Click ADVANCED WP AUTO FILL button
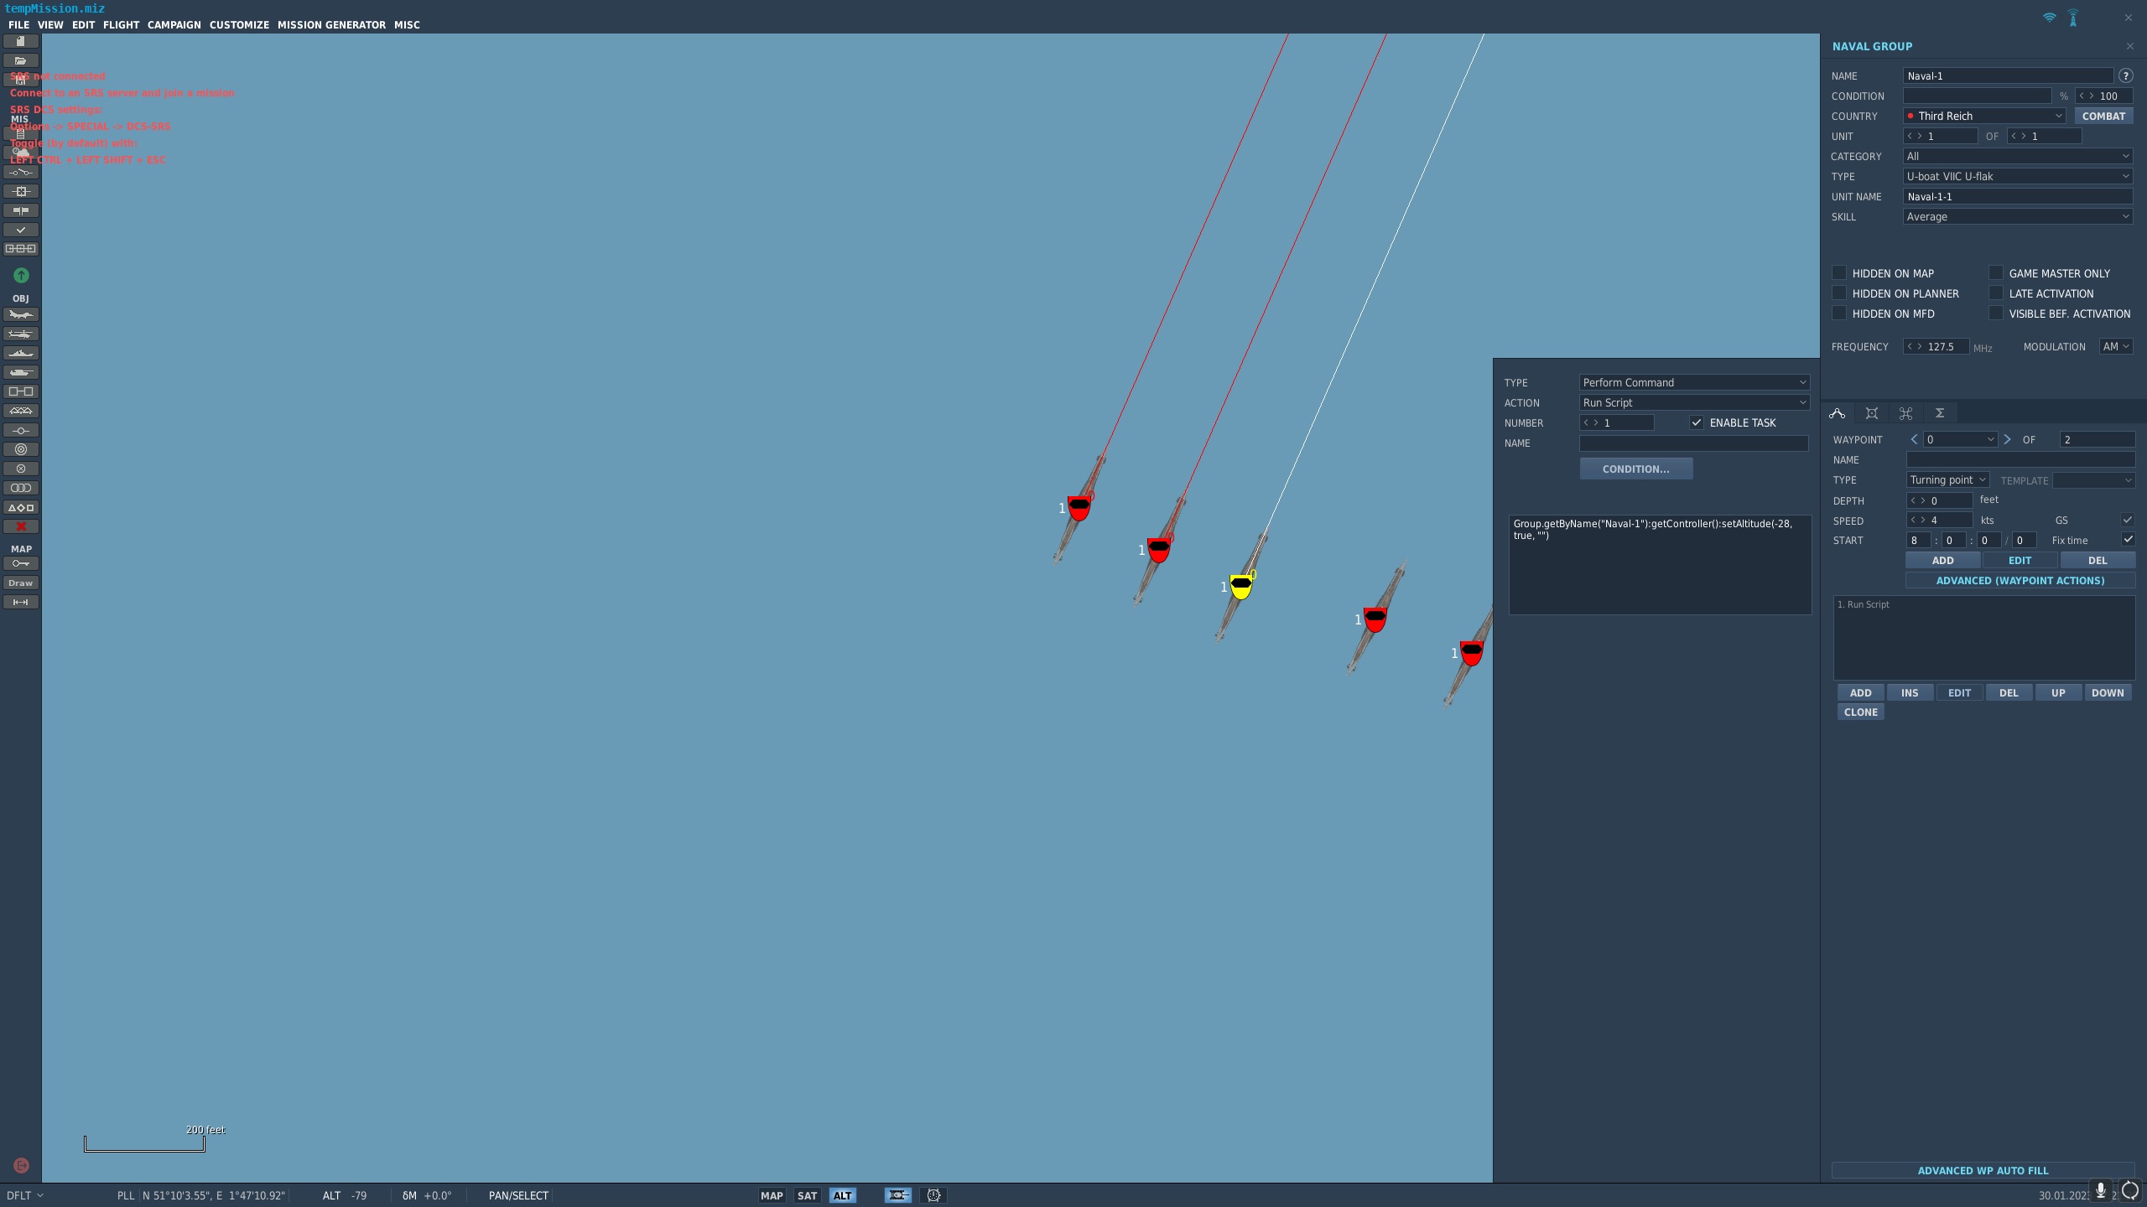 [x=1983, y=1170]
